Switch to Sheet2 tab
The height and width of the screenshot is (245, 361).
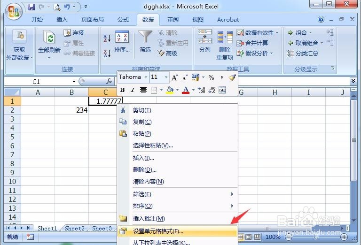(x=75, y=229)
